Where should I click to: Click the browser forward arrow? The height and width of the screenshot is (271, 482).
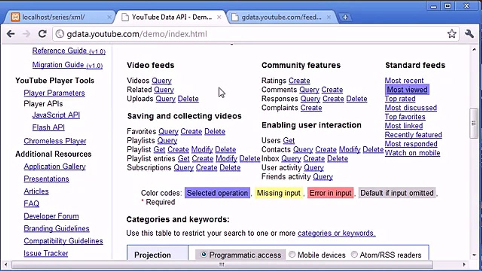26,34
